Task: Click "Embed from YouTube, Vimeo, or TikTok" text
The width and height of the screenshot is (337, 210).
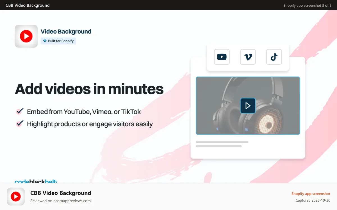Action: [84, 112]
